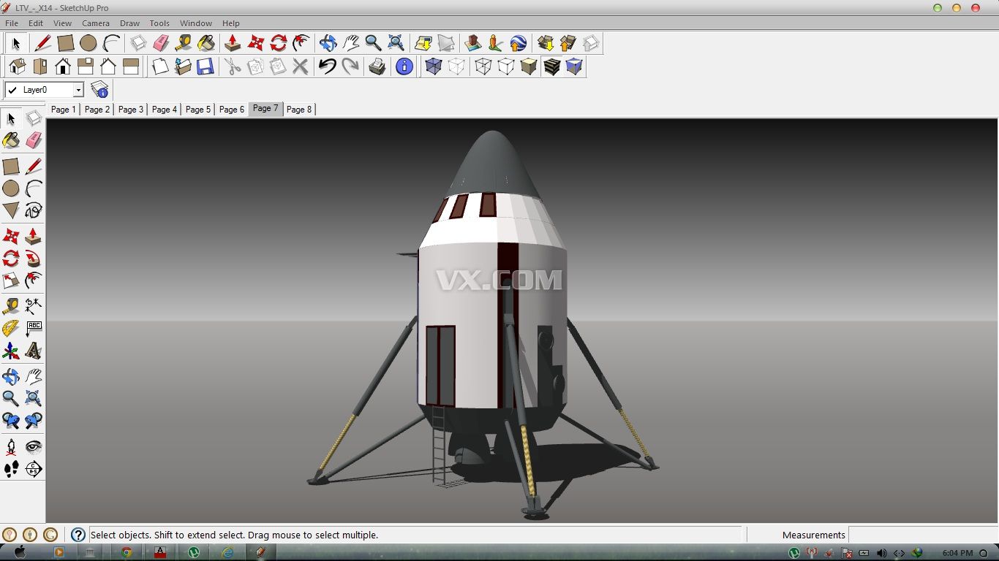Print the model using the printer icon

coord(377,67)
